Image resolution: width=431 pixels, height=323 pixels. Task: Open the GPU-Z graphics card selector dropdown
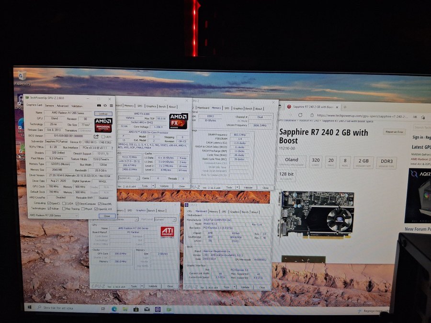tap(53, 216)
